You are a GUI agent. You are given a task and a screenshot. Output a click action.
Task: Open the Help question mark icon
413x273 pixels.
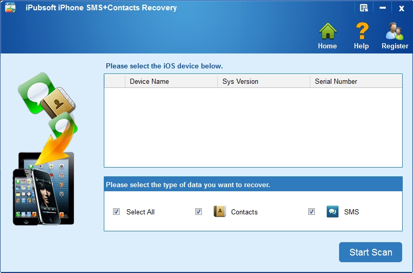point(362,31)
